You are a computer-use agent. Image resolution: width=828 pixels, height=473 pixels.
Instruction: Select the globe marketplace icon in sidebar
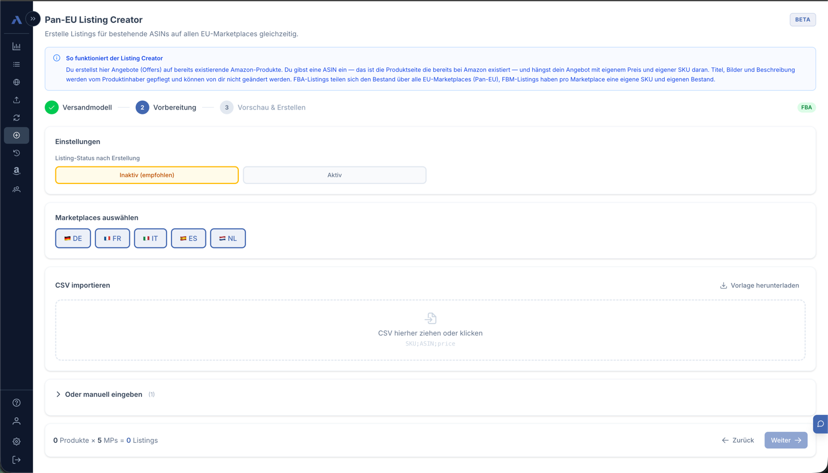click(x=16, y=82)
